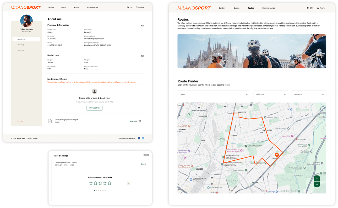The height and width of the screenshot is (208, 338).
Task: Select the orange route marker pin near Cimiano
Action: tap(276, 155)
